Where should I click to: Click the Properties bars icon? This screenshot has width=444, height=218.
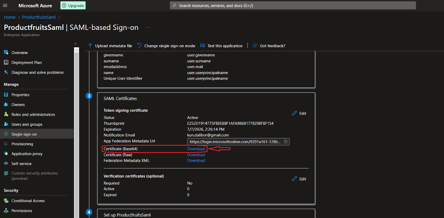click(x=6, y=95)
